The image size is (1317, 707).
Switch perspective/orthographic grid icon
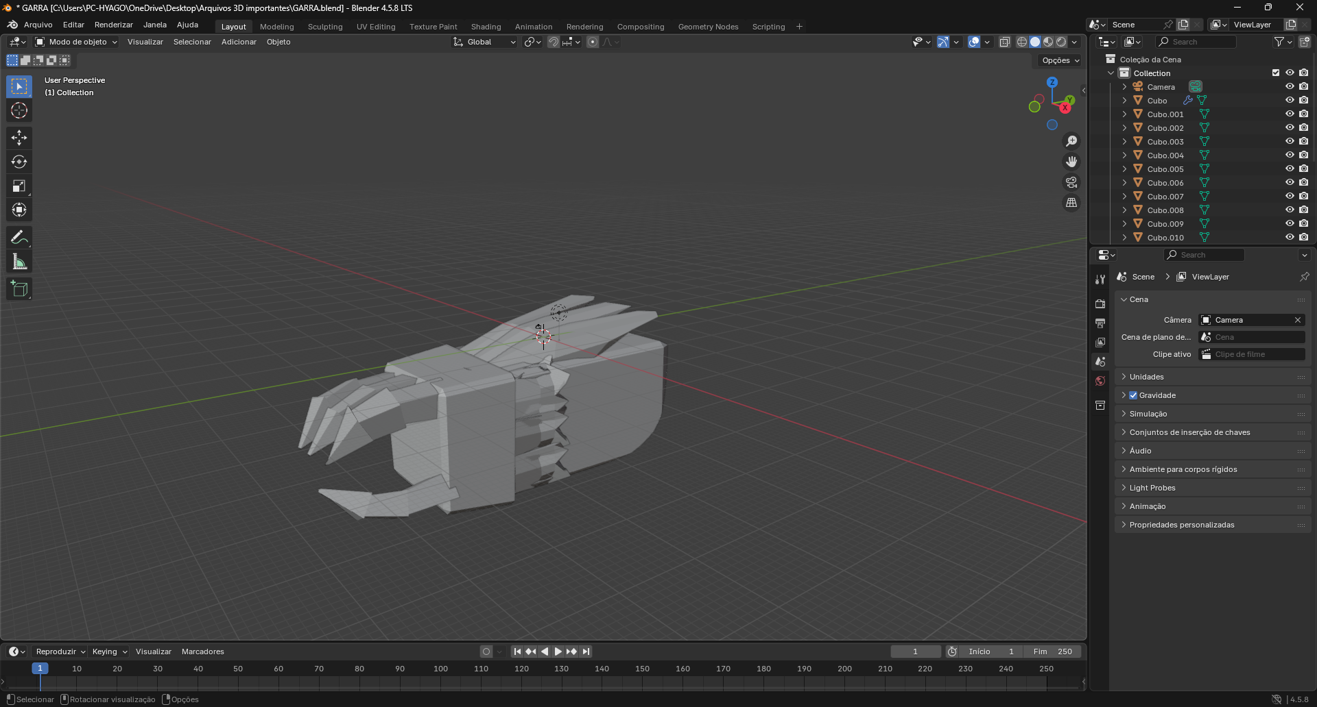(x=1071, y=203)
